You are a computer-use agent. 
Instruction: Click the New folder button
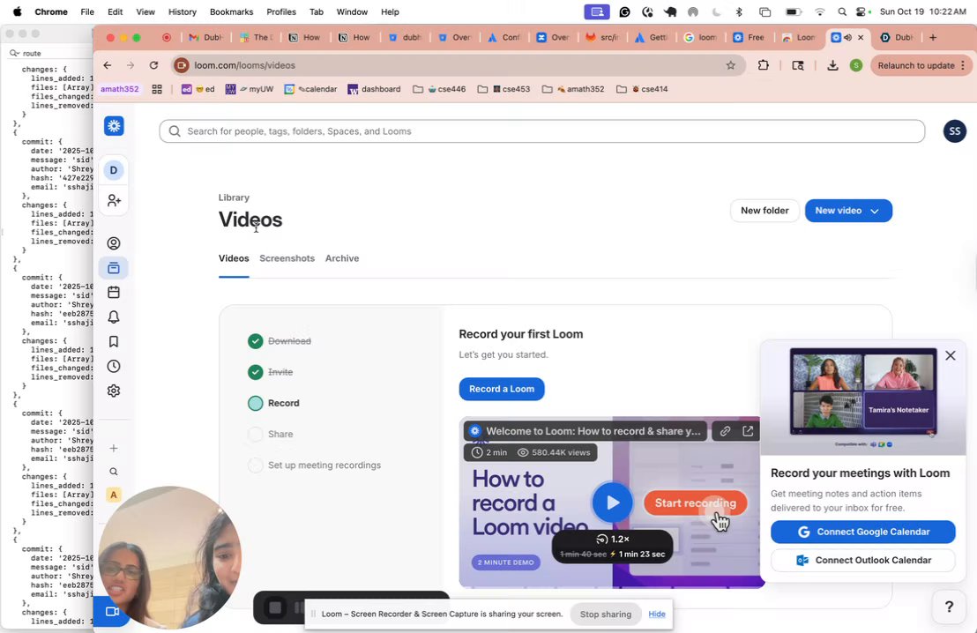point(764,211)
